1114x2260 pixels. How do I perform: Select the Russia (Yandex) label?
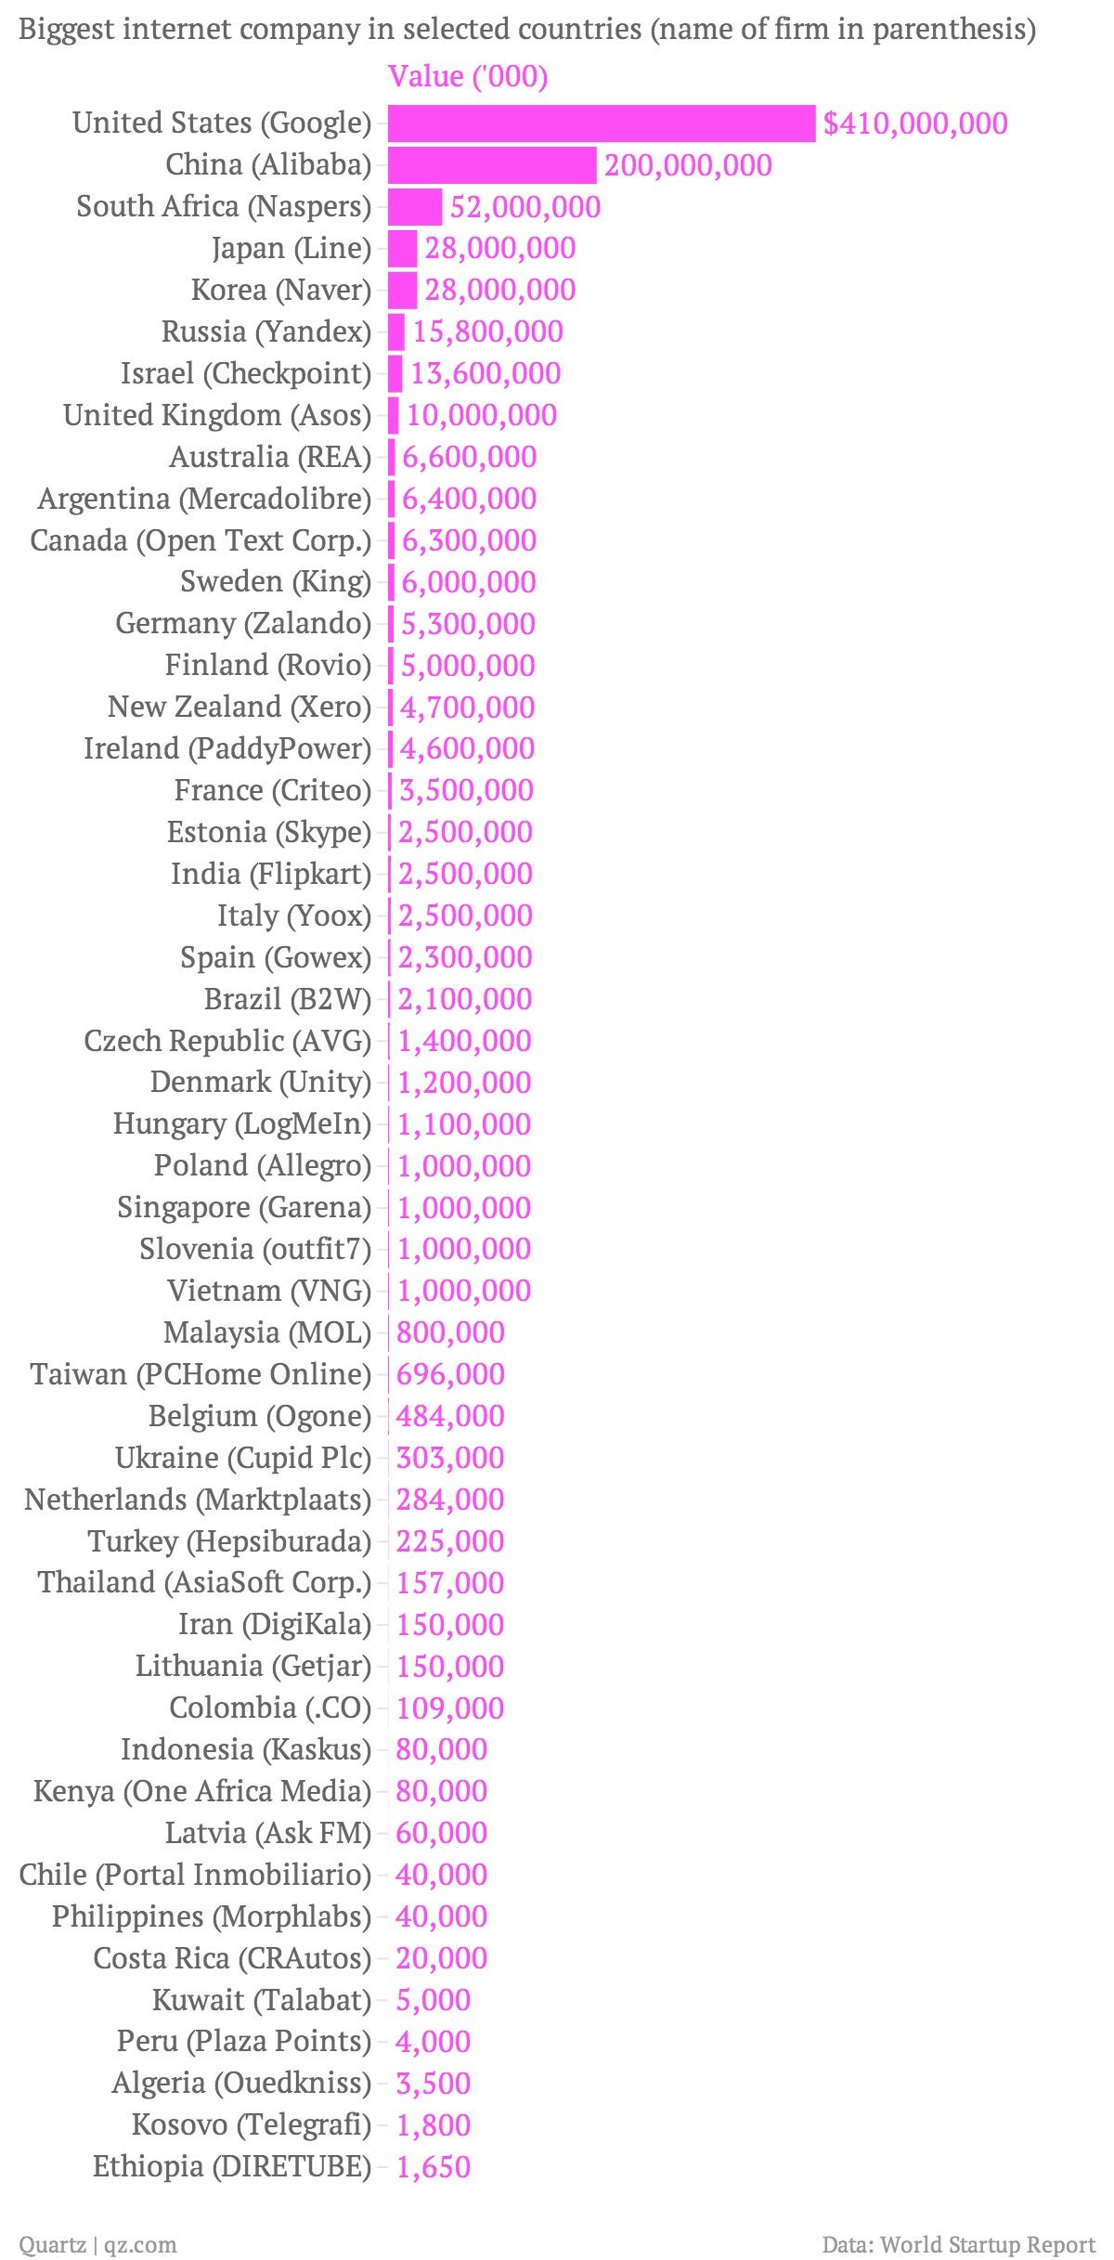266,331
